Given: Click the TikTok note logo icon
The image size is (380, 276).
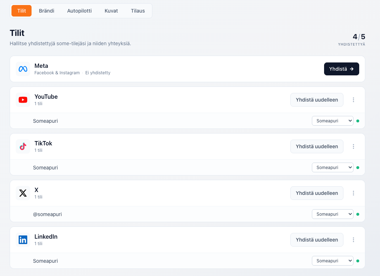Looking at the screenshot, I should click(x=23, y=146).
